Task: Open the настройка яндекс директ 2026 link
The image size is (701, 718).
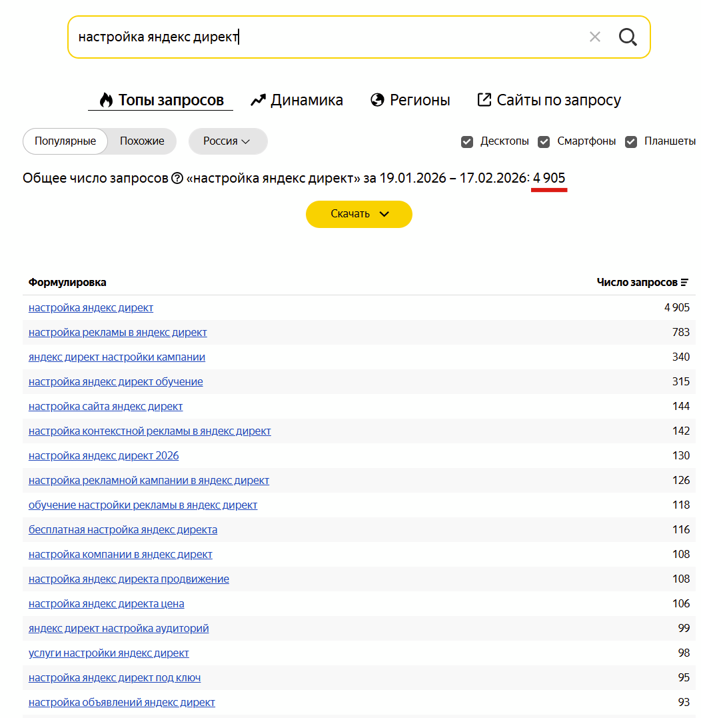Action: (103, 455)
